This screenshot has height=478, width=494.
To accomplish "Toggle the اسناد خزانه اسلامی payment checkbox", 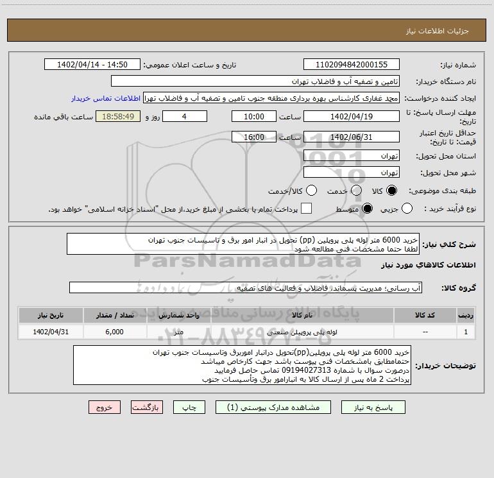I will (x=306, y=209).
